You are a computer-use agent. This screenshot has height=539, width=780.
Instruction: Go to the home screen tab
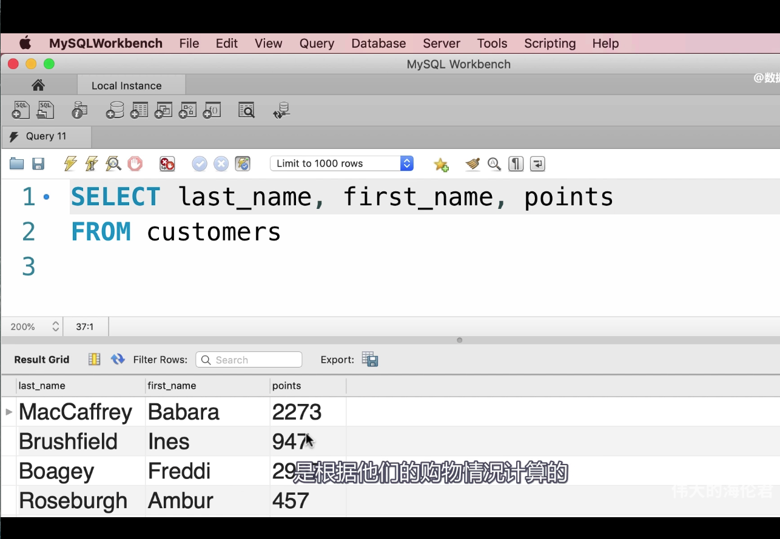(x=38, y=85)
